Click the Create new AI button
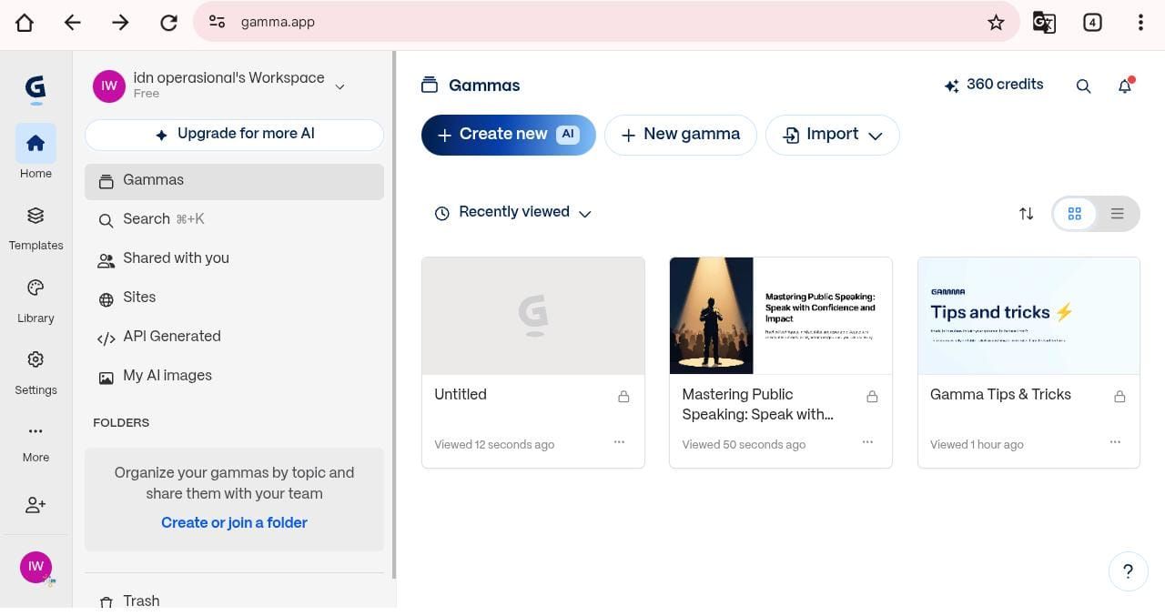The image size is (1165, 616). 508,135
